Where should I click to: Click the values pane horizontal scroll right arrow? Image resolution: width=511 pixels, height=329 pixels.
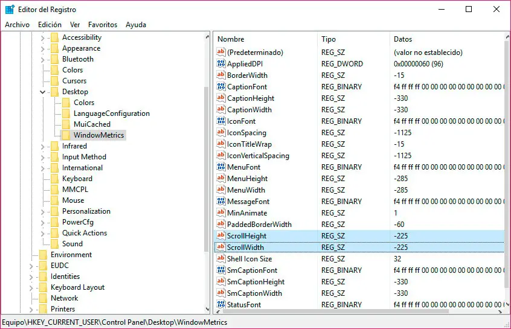pos(500,311)
